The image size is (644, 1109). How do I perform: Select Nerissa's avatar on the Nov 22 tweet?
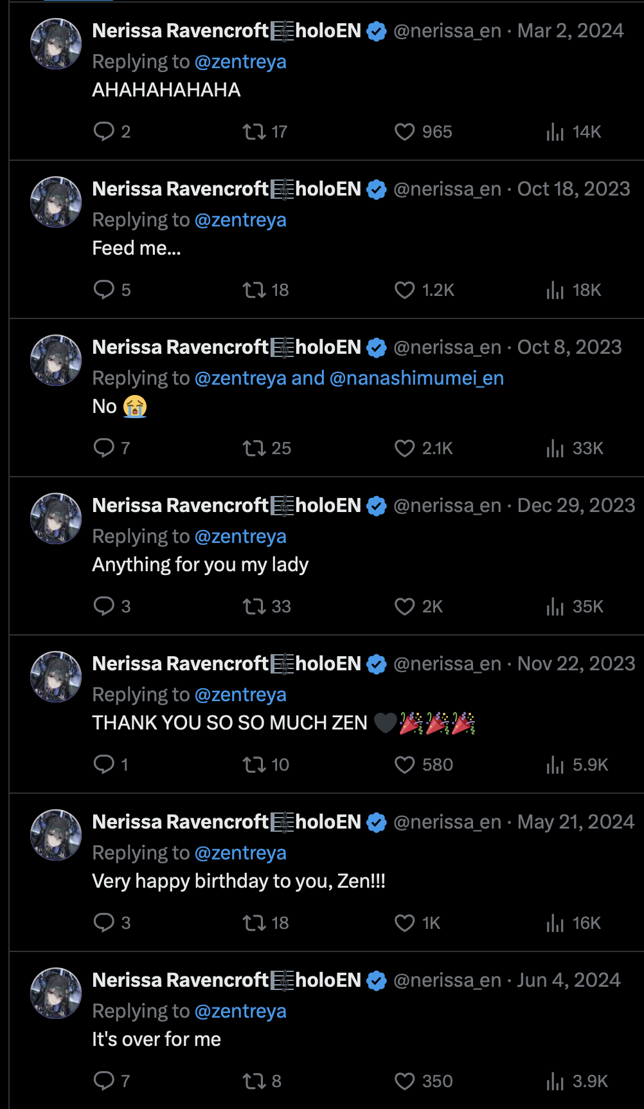tap(56, 677)
